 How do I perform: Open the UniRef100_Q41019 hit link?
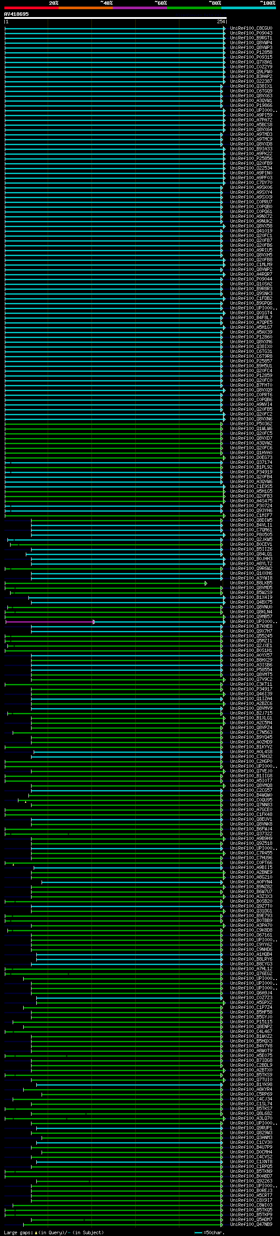pos(251,231)
